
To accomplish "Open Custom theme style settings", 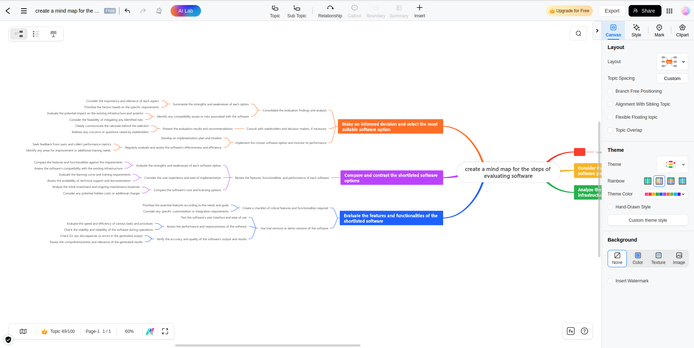I will click(647, 220).
